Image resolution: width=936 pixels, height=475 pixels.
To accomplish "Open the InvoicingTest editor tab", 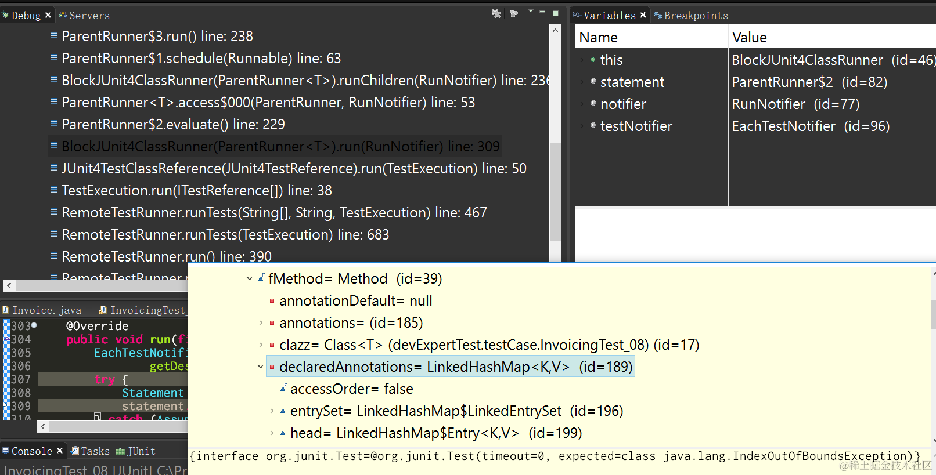I will coord(142,310).
